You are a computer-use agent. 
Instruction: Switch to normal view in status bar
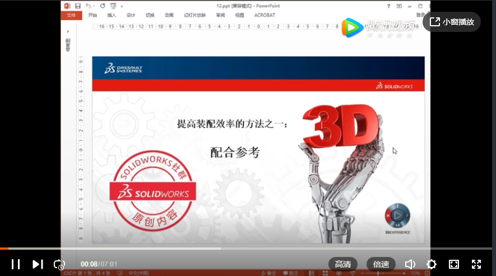(x=312, y=273)
